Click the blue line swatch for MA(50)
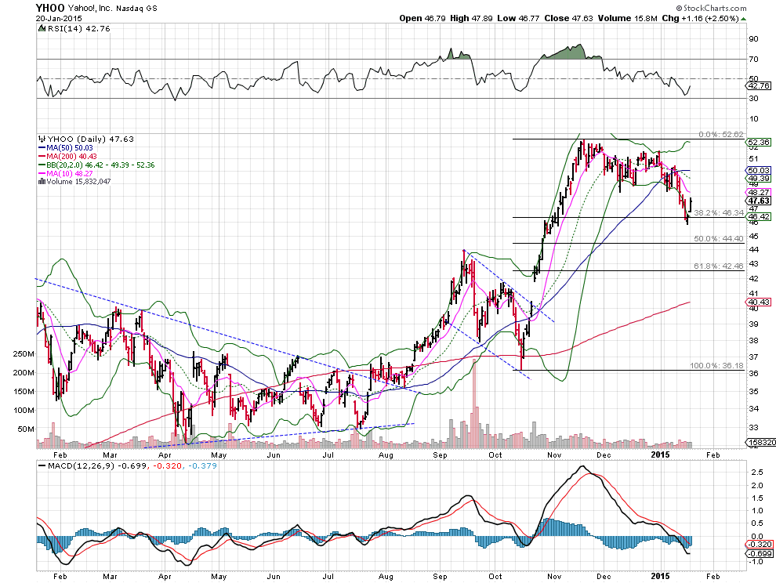Screen dimensions: 776x583 tap(42, 148)
